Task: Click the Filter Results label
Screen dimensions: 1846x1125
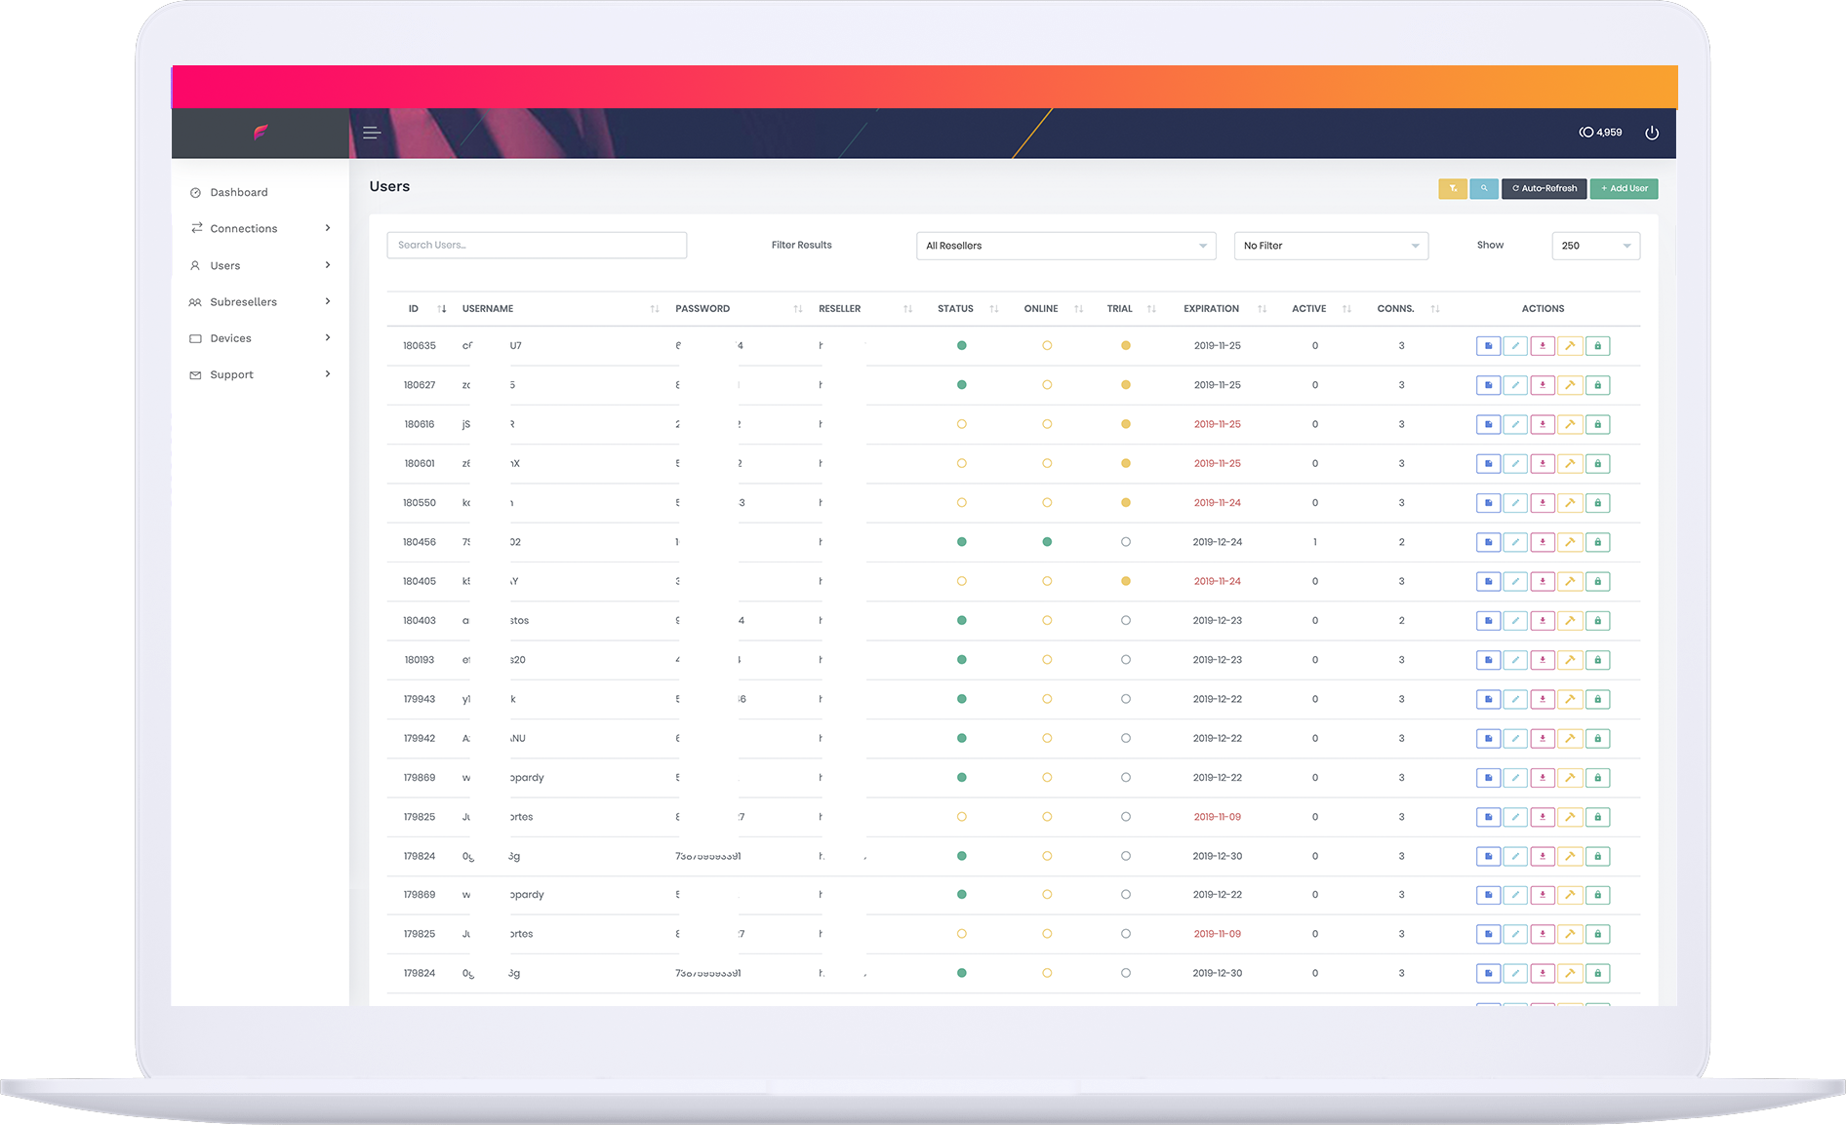Action: tap(802, 245)
